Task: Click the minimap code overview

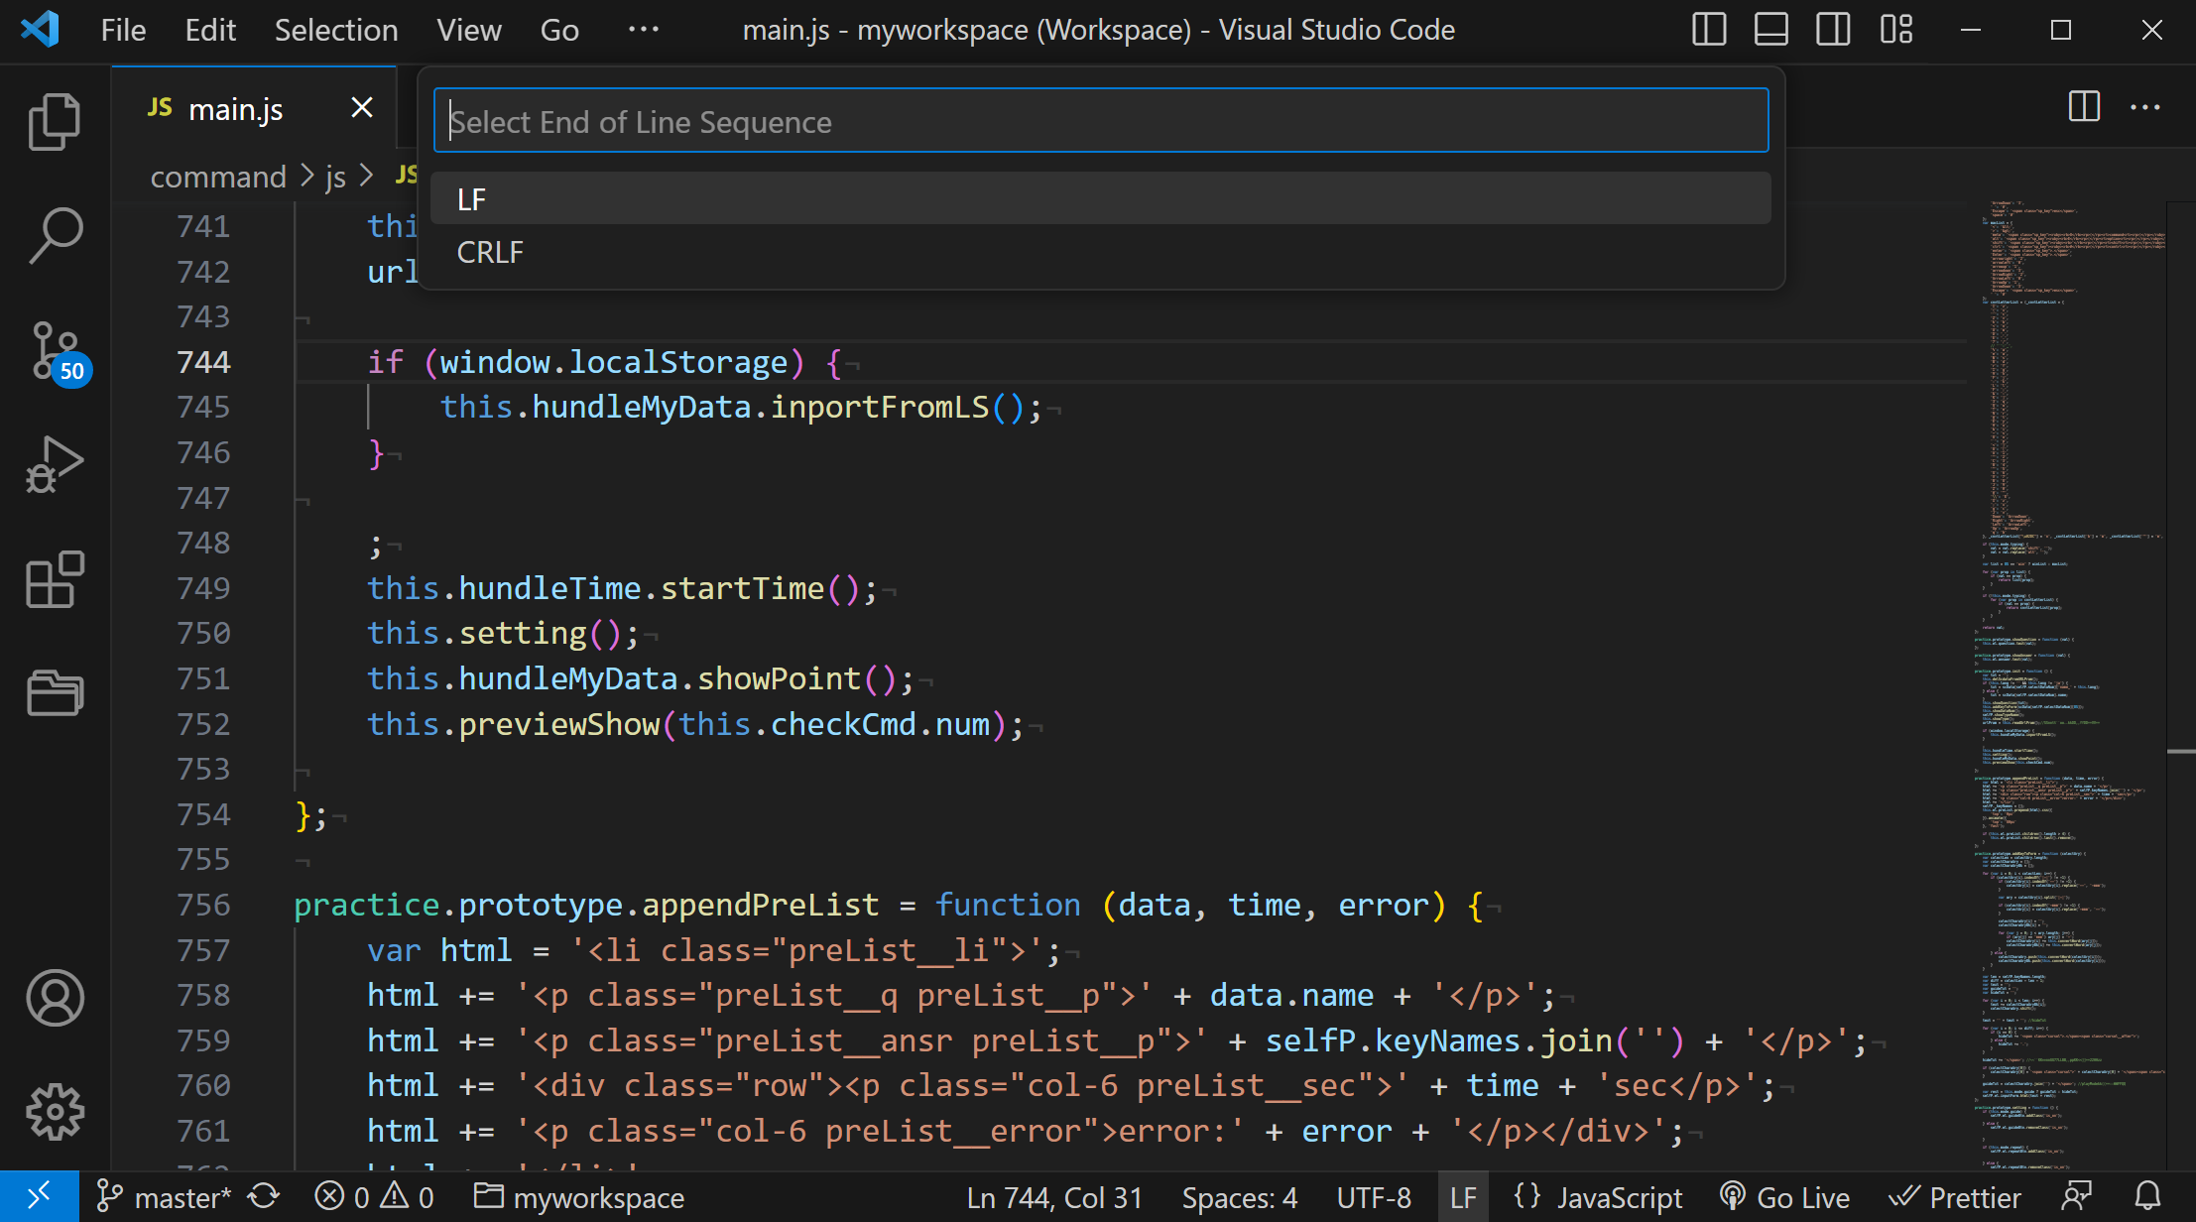Action: coord(2068,684)
